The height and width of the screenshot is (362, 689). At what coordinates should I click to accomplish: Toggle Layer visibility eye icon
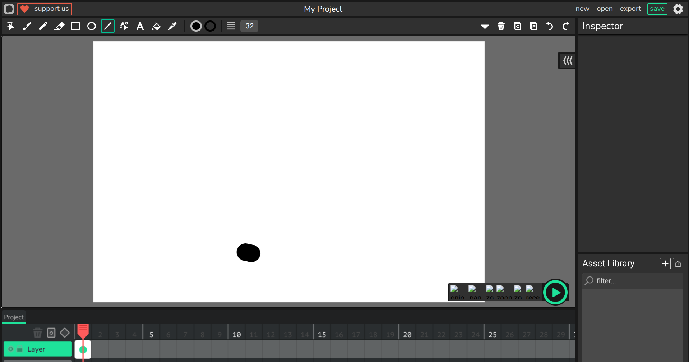(x=11, y=349)
